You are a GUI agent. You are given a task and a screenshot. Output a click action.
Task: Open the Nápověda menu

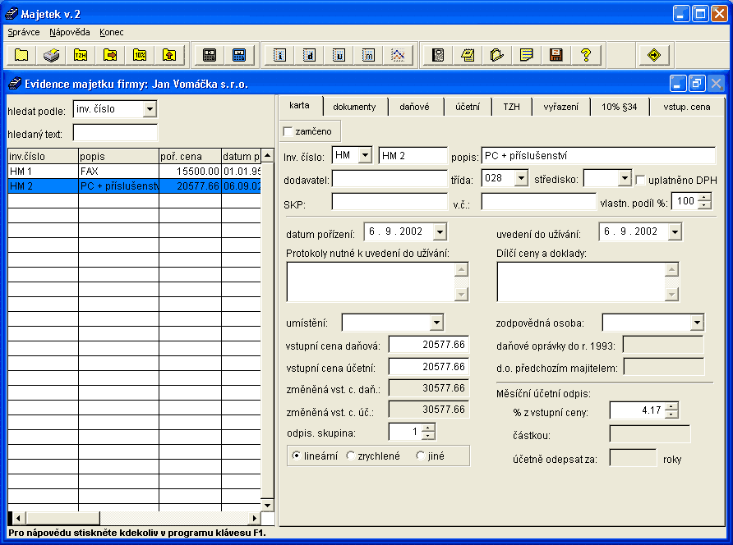(70, 32)
